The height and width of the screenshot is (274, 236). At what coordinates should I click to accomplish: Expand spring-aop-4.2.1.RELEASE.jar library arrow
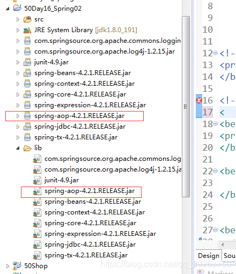coord(18,116)
